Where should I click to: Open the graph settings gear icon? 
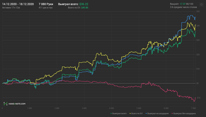point(201,4)
